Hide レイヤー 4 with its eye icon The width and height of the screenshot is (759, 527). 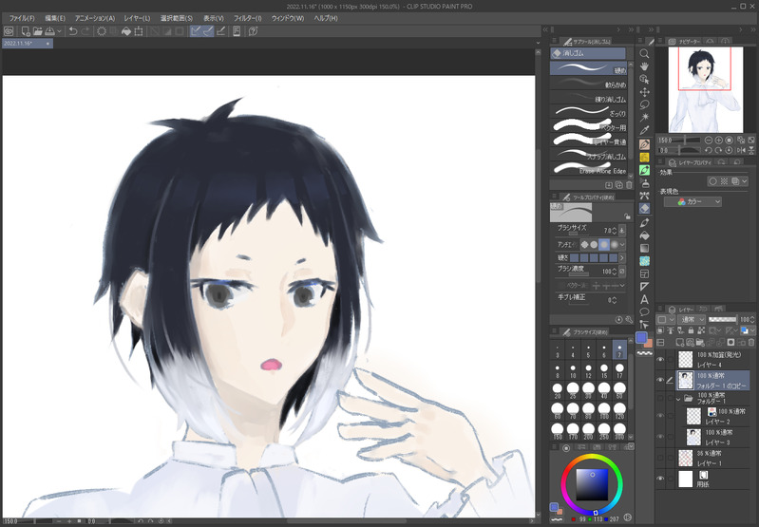(660, 360)
